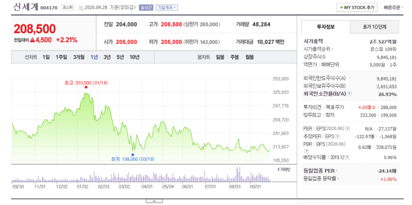Open help icon beside 배당수익률 2019.12

pyautogui.click(x=347, y=157)
